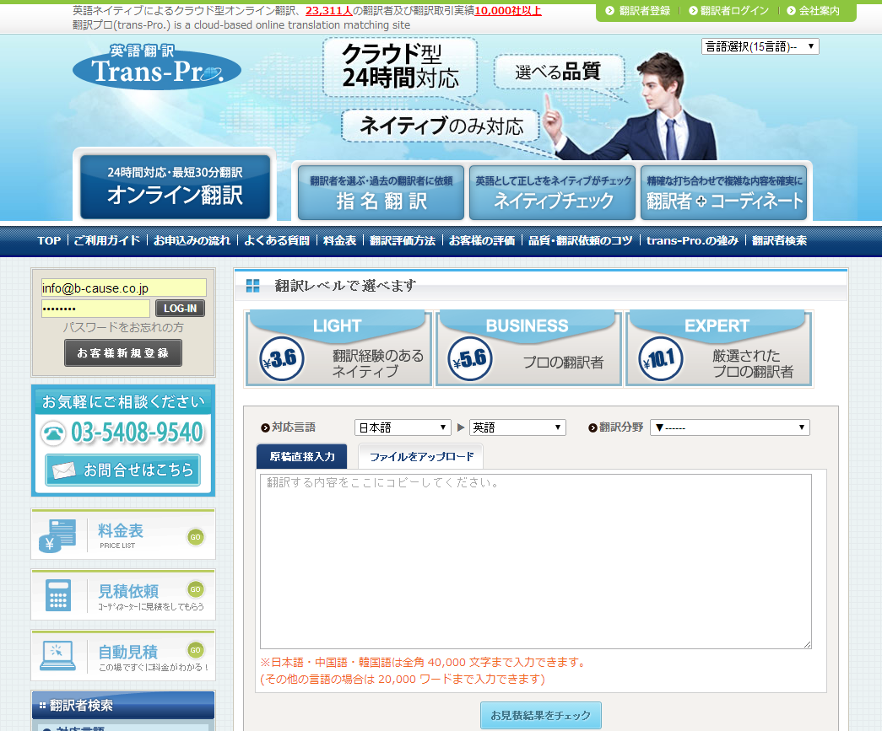882x731 pixels.
Task: Click the 翻訳レベルで選べます heading
Action: pos(345,286)
